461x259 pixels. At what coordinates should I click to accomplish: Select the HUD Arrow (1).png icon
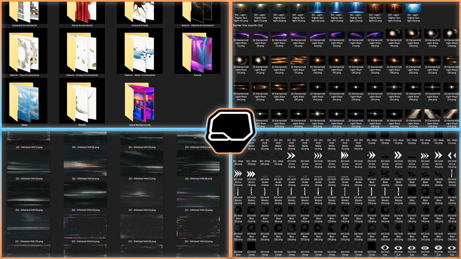(291, 155)
